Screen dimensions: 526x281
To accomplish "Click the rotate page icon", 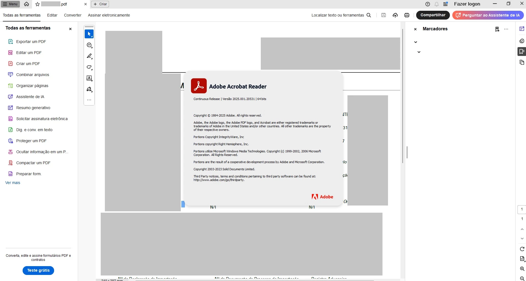I will pos(522,249).
